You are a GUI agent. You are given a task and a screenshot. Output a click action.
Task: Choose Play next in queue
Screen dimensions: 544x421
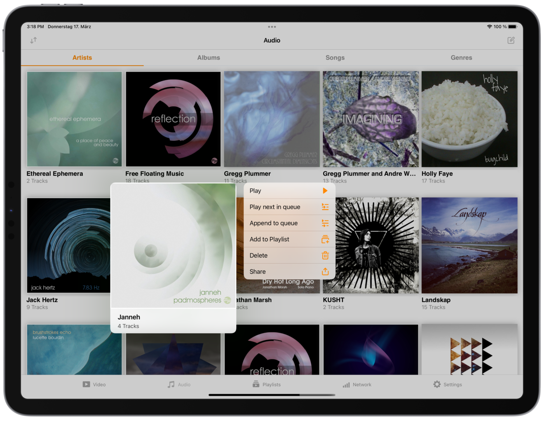289,207
